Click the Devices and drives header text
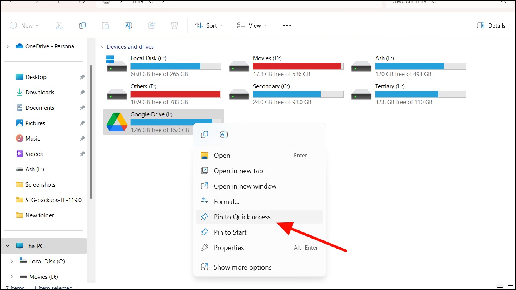This screenshot has width=516, height=290. point(130,47)
